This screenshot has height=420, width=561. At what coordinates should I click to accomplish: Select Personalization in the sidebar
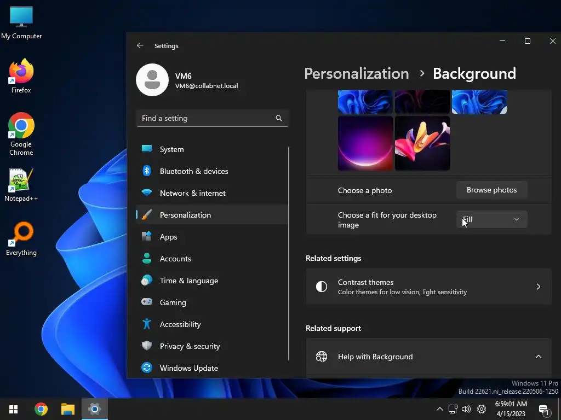pyautogui.click(x=212, y=214)
